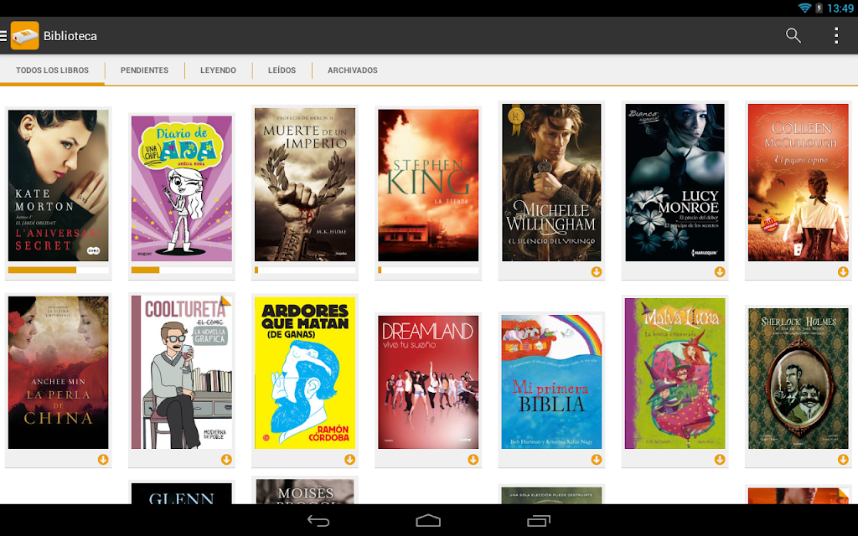This screenshot has width=858, height=536.
Task: Tap the orange Biblioteca app logo
Action: pyautogui.click(x=24, y=35)
